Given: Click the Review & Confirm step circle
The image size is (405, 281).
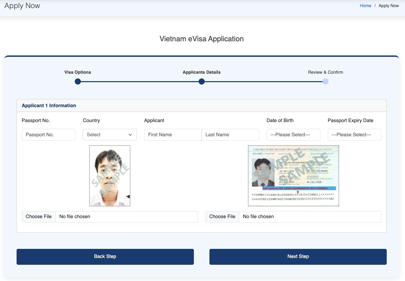Looking at the screenshot, I should pyautogui.click(x=325, y=81).
